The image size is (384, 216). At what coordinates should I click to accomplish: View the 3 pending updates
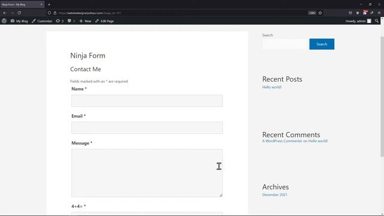[59, 21]
